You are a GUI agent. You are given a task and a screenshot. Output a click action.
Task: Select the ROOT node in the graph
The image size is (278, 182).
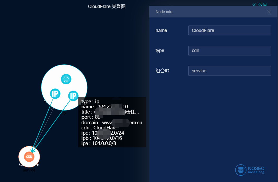pos(66,79)
